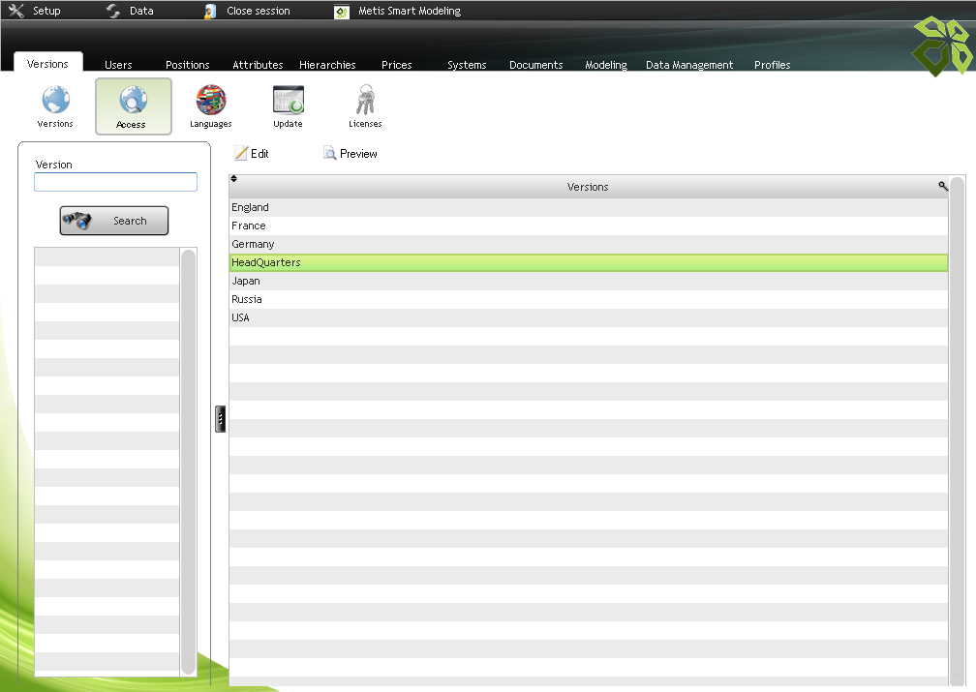Open the Versions globe icon
This screenshot has width=976, height=692.
tap(55, 101)
